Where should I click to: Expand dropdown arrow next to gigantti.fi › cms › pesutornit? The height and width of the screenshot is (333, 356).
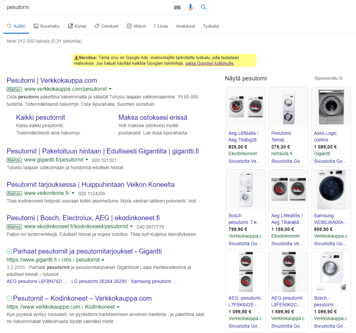tap(103, 260)
